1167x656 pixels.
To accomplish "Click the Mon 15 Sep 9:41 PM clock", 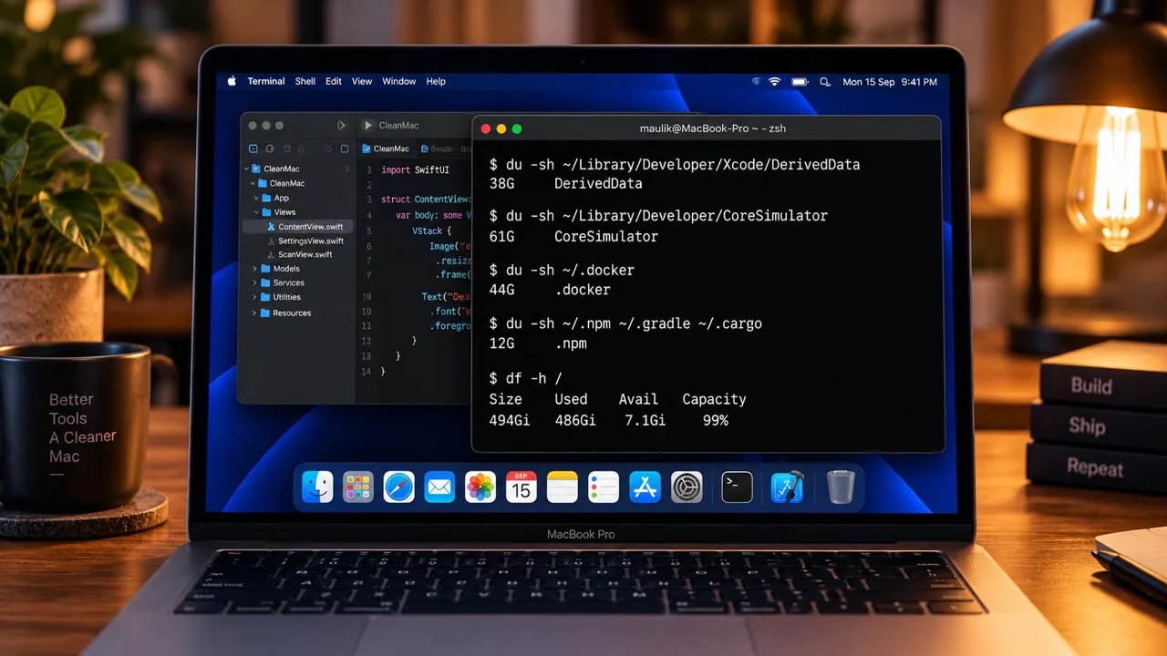I will click(x=890, y=82).
